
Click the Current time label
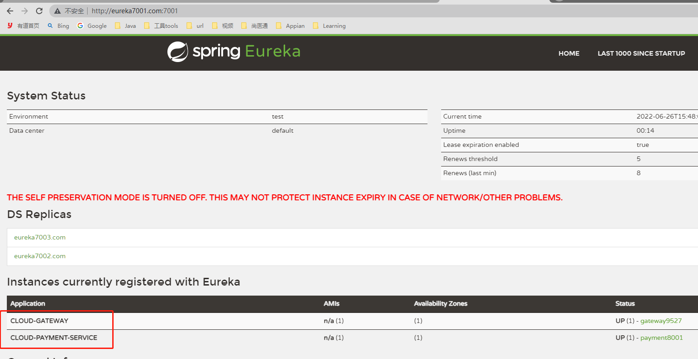tap(463, 116)
